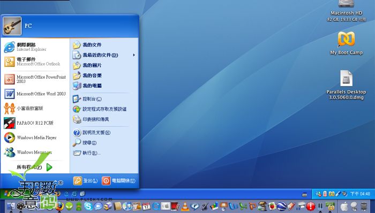Click the 電腦關機 (Turn Off Computer) button

point(118,181)
